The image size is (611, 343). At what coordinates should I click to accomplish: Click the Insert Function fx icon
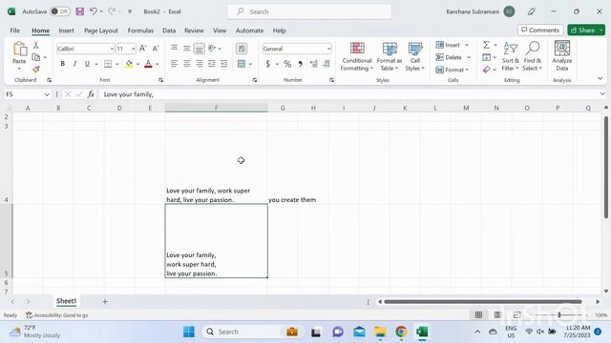(x=91, y=94)
